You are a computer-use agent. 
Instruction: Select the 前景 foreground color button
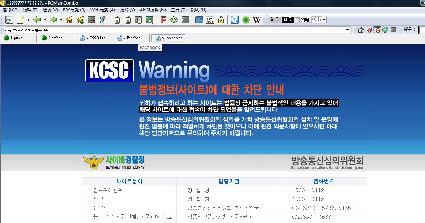click(275, 20)
